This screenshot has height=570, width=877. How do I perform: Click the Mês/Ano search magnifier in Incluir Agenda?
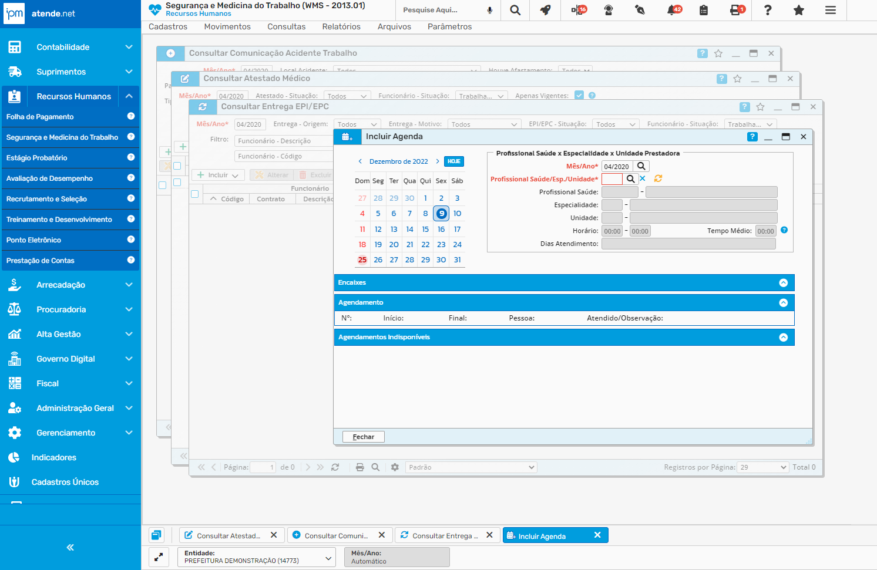tap(641, 166)
